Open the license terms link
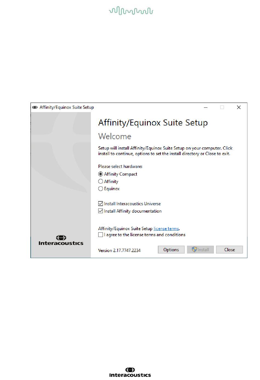The height and width of the screenshot is (380, 260). 166,229
